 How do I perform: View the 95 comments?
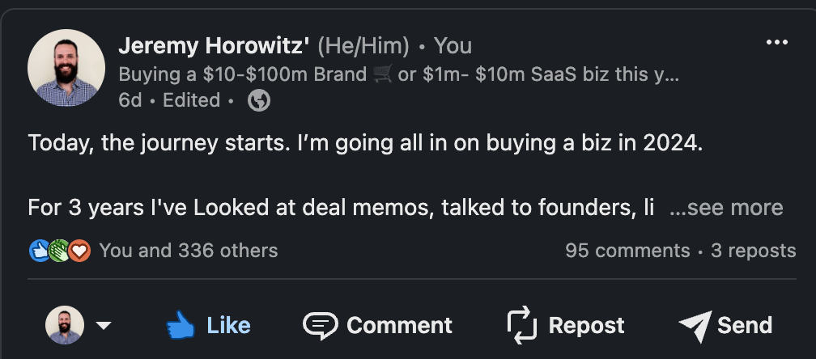click(627, 251)
